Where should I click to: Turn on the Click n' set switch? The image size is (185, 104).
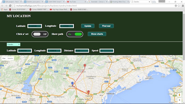pyautogui.click(x=40, y=34)
